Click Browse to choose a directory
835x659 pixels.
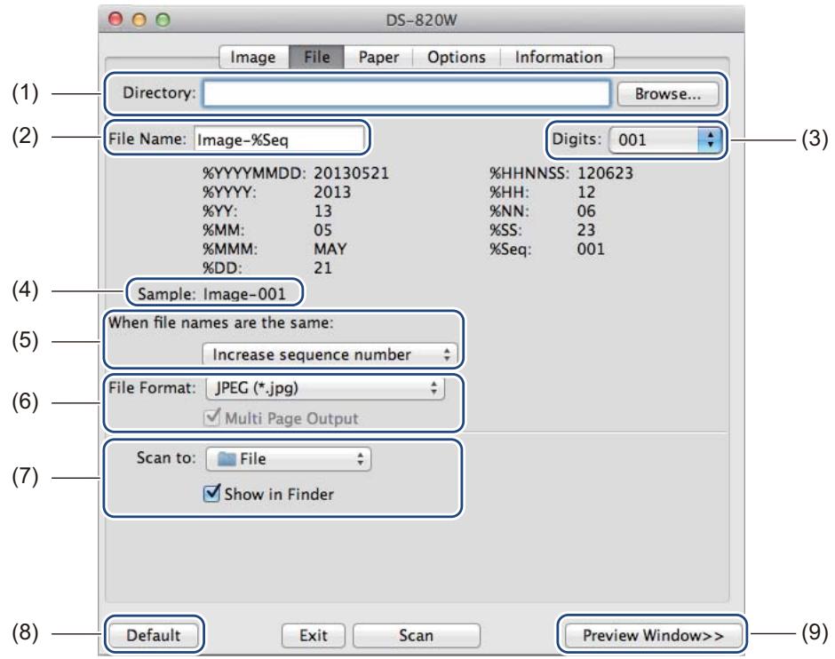(667, 94)
